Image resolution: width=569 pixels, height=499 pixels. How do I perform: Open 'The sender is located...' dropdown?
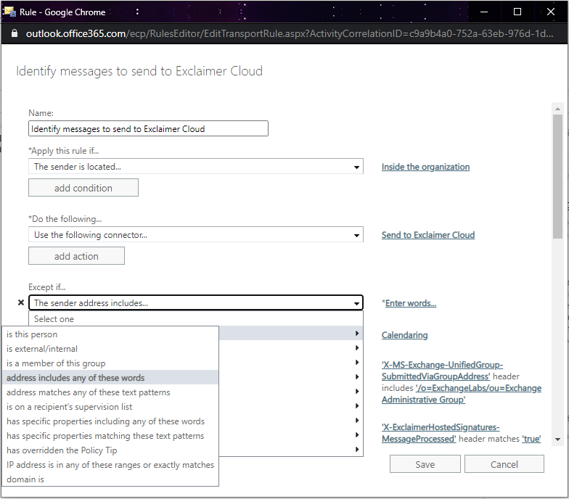[x=196, y=167]
